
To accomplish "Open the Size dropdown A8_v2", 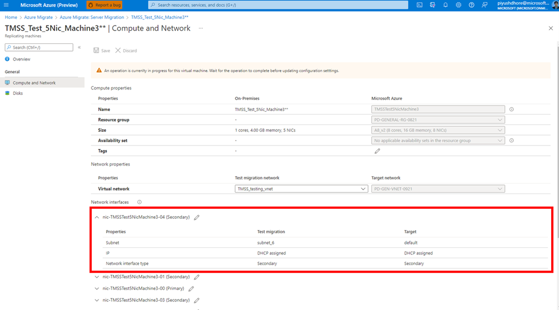I will [x=438, y=130].
